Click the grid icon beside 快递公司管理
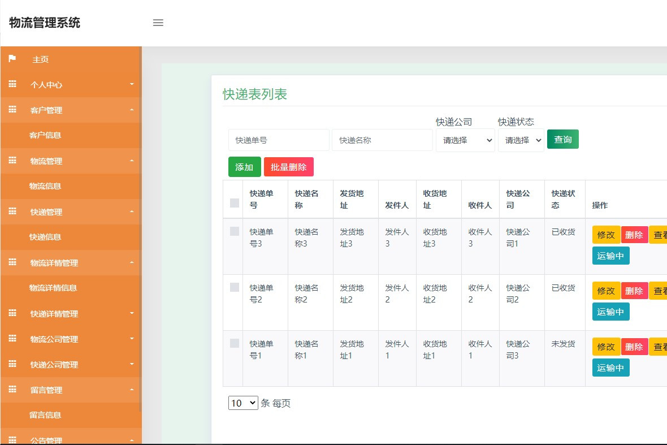 [12, 364]
